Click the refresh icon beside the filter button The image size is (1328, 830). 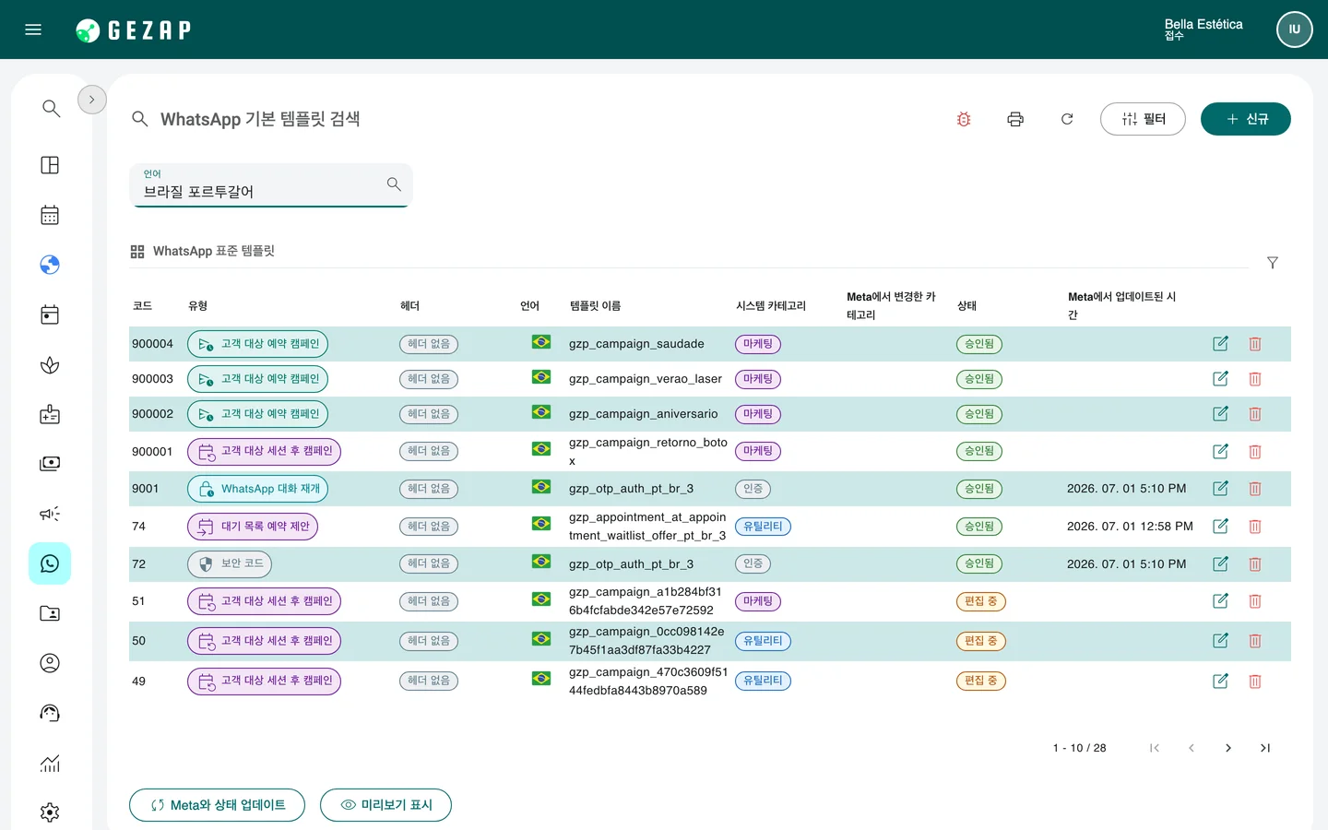(1067, 119)
